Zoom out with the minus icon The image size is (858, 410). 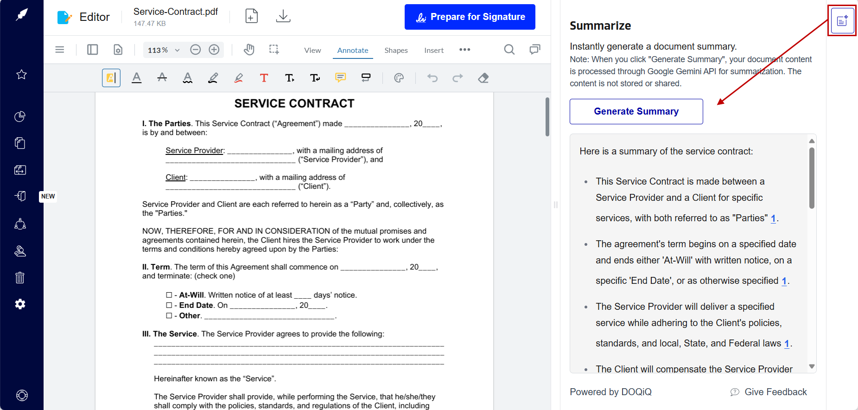(196, 50)
